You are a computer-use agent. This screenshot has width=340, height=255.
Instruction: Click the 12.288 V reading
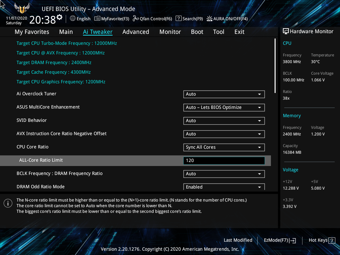pyautogui.click(x=291, y=188)
